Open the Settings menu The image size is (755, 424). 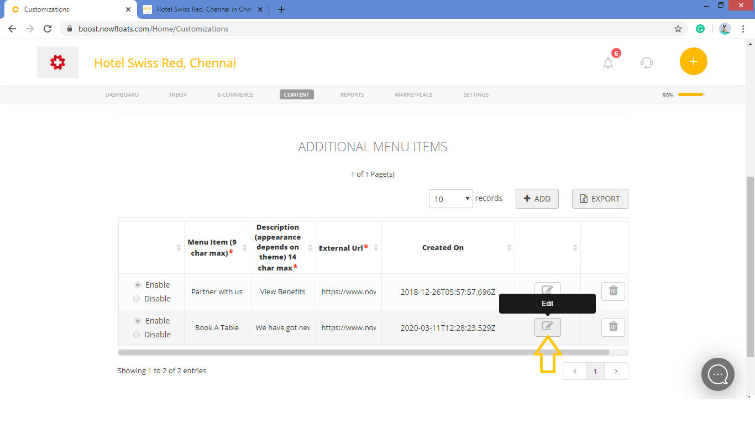click(x=476, y=94)
